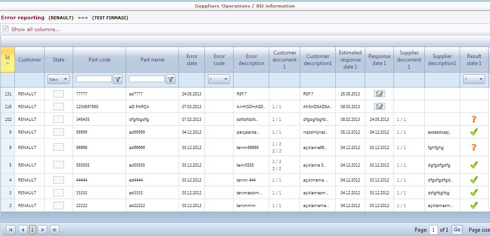This screenshot has width=490, height=236.
Task: Open customer document 1 / 2 in row 5
Action: coord(277,161)
